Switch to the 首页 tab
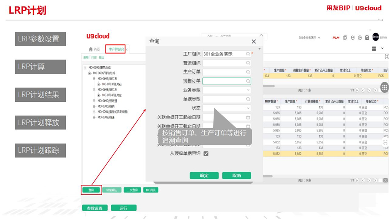The height and width of the screenshot is (219, 389). pos(94,49)
